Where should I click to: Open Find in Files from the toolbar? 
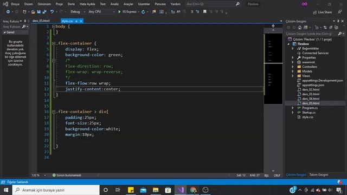point(154,12)
